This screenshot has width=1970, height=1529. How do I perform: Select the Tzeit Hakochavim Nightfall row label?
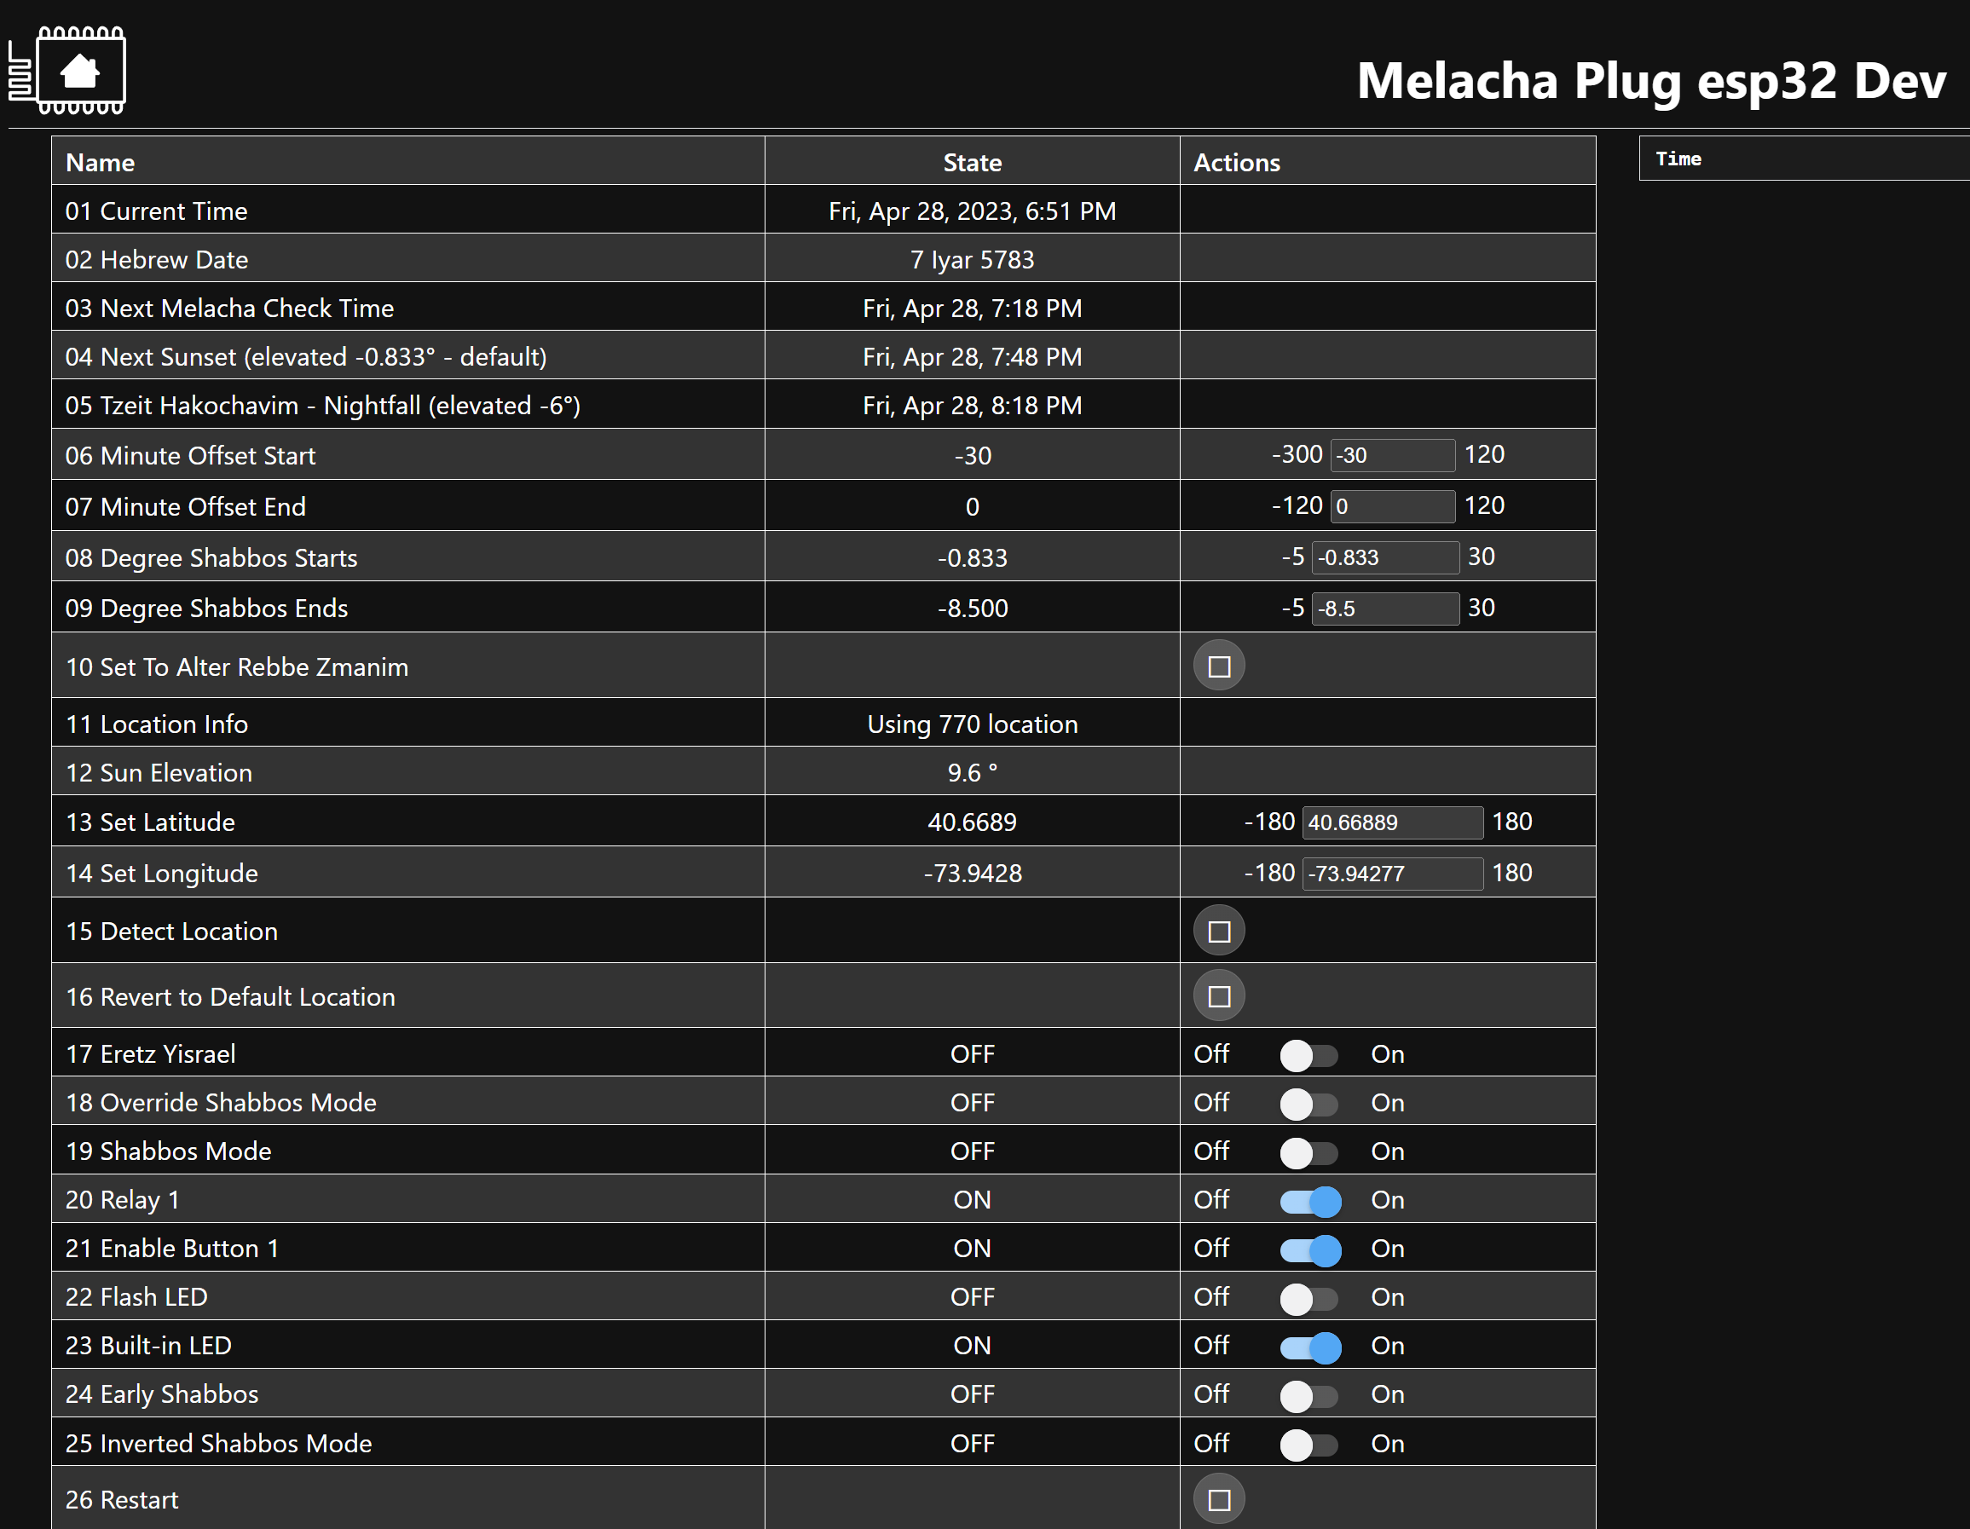click(x=323, y=406)
